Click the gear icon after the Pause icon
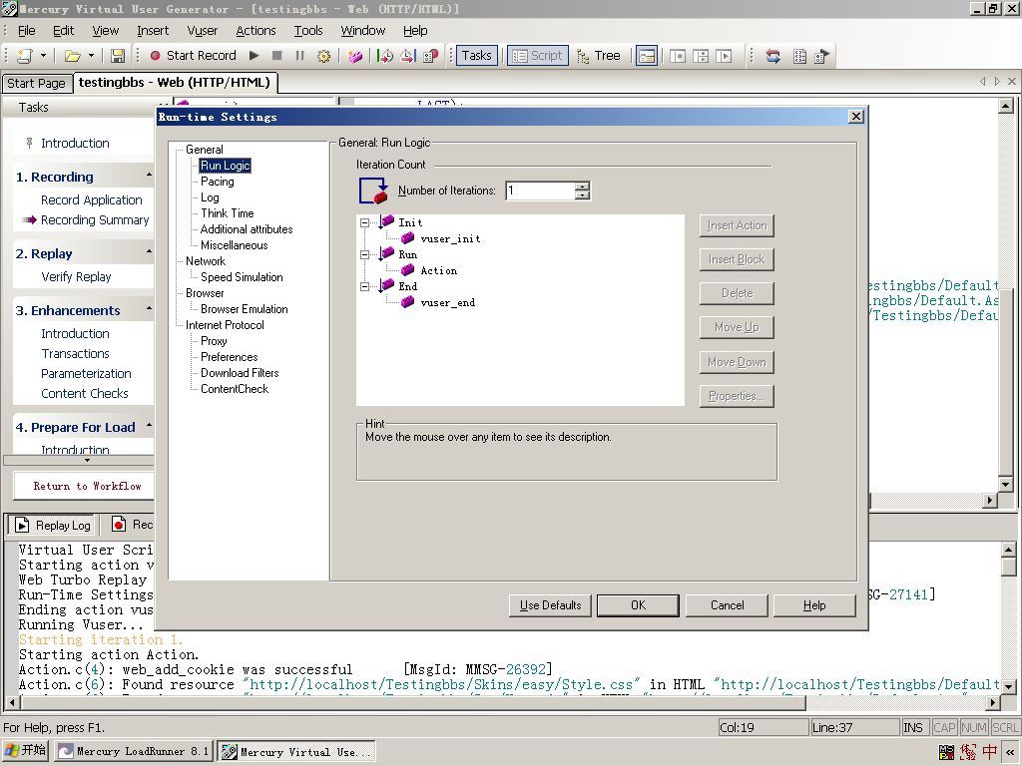Viewport: 1022px width, 766px height. pyautogui.click(x=323, y=56)
